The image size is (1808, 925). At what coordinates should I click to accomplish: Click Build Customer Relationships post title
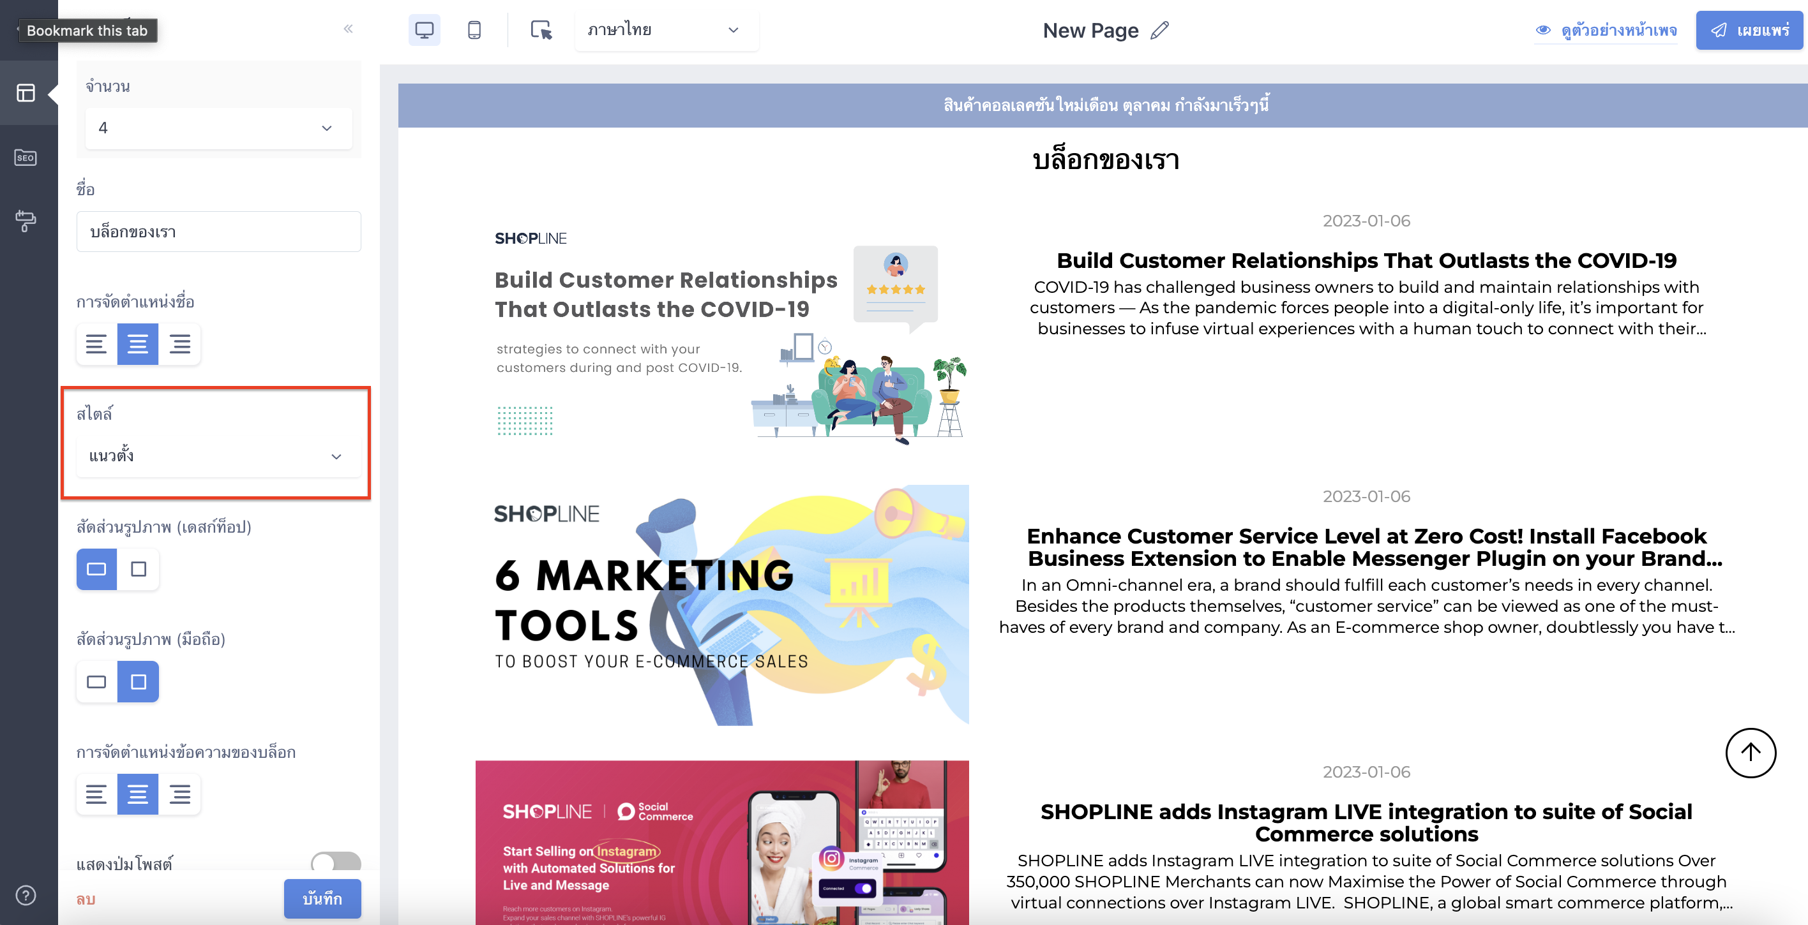pos(1366,260)
